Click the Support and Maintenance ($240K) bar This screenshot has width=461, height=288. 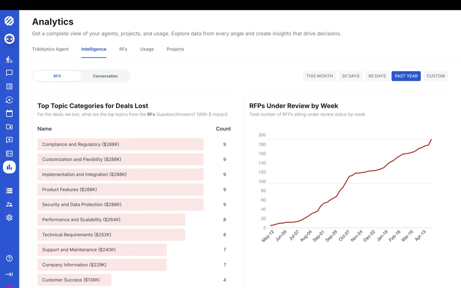102,249
